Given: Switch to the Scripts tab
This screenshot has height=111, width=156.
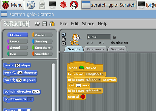Looking at the screenshot, I should tap(74, 49).
